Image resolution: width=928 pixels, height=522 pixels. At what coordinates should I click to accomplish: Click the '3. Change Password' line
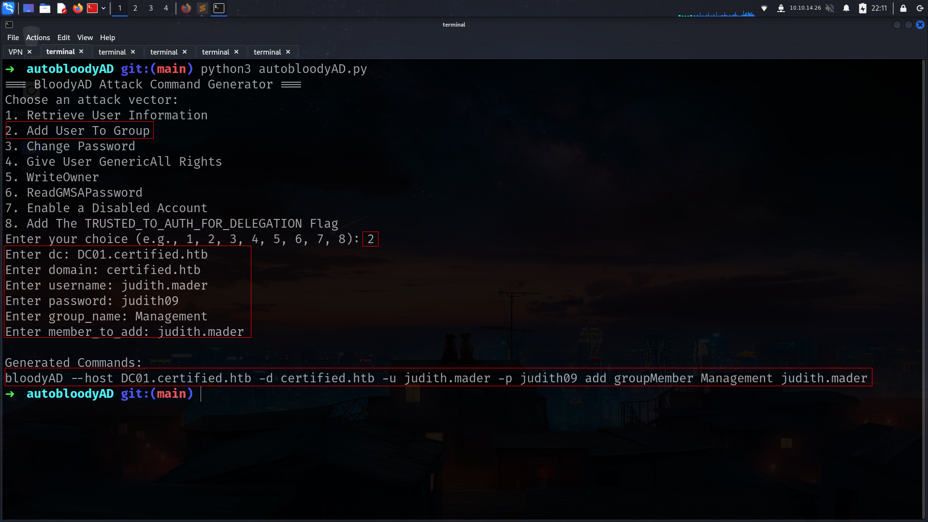(x=70, y=146)
